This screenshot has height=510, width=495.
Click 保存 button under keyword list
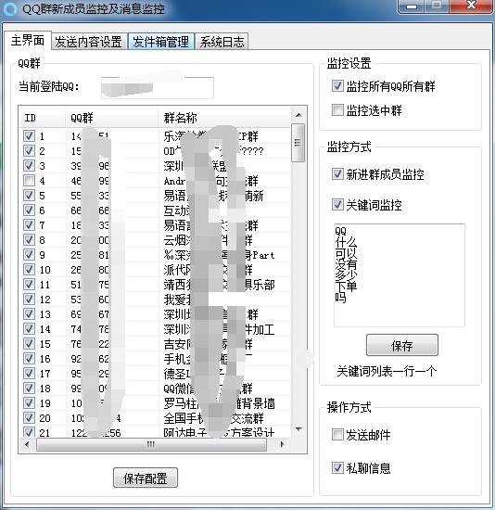pyautogui.click(x=402, y=346)
